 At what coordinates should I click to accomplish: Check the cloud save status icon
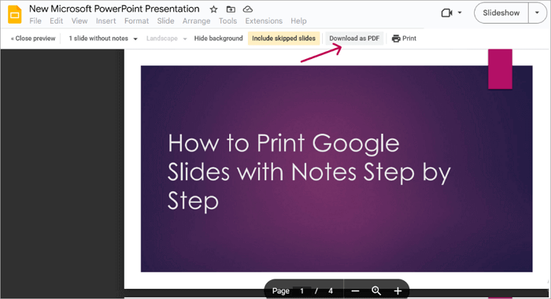pyautogui.click(x=248, y=9)
